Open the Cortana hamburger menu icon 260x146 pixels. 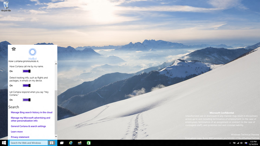click(14, 49)
